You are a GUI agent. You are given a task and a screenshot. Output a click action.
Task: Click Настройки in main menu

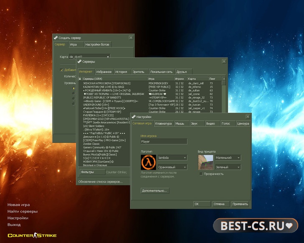point(18,218)
